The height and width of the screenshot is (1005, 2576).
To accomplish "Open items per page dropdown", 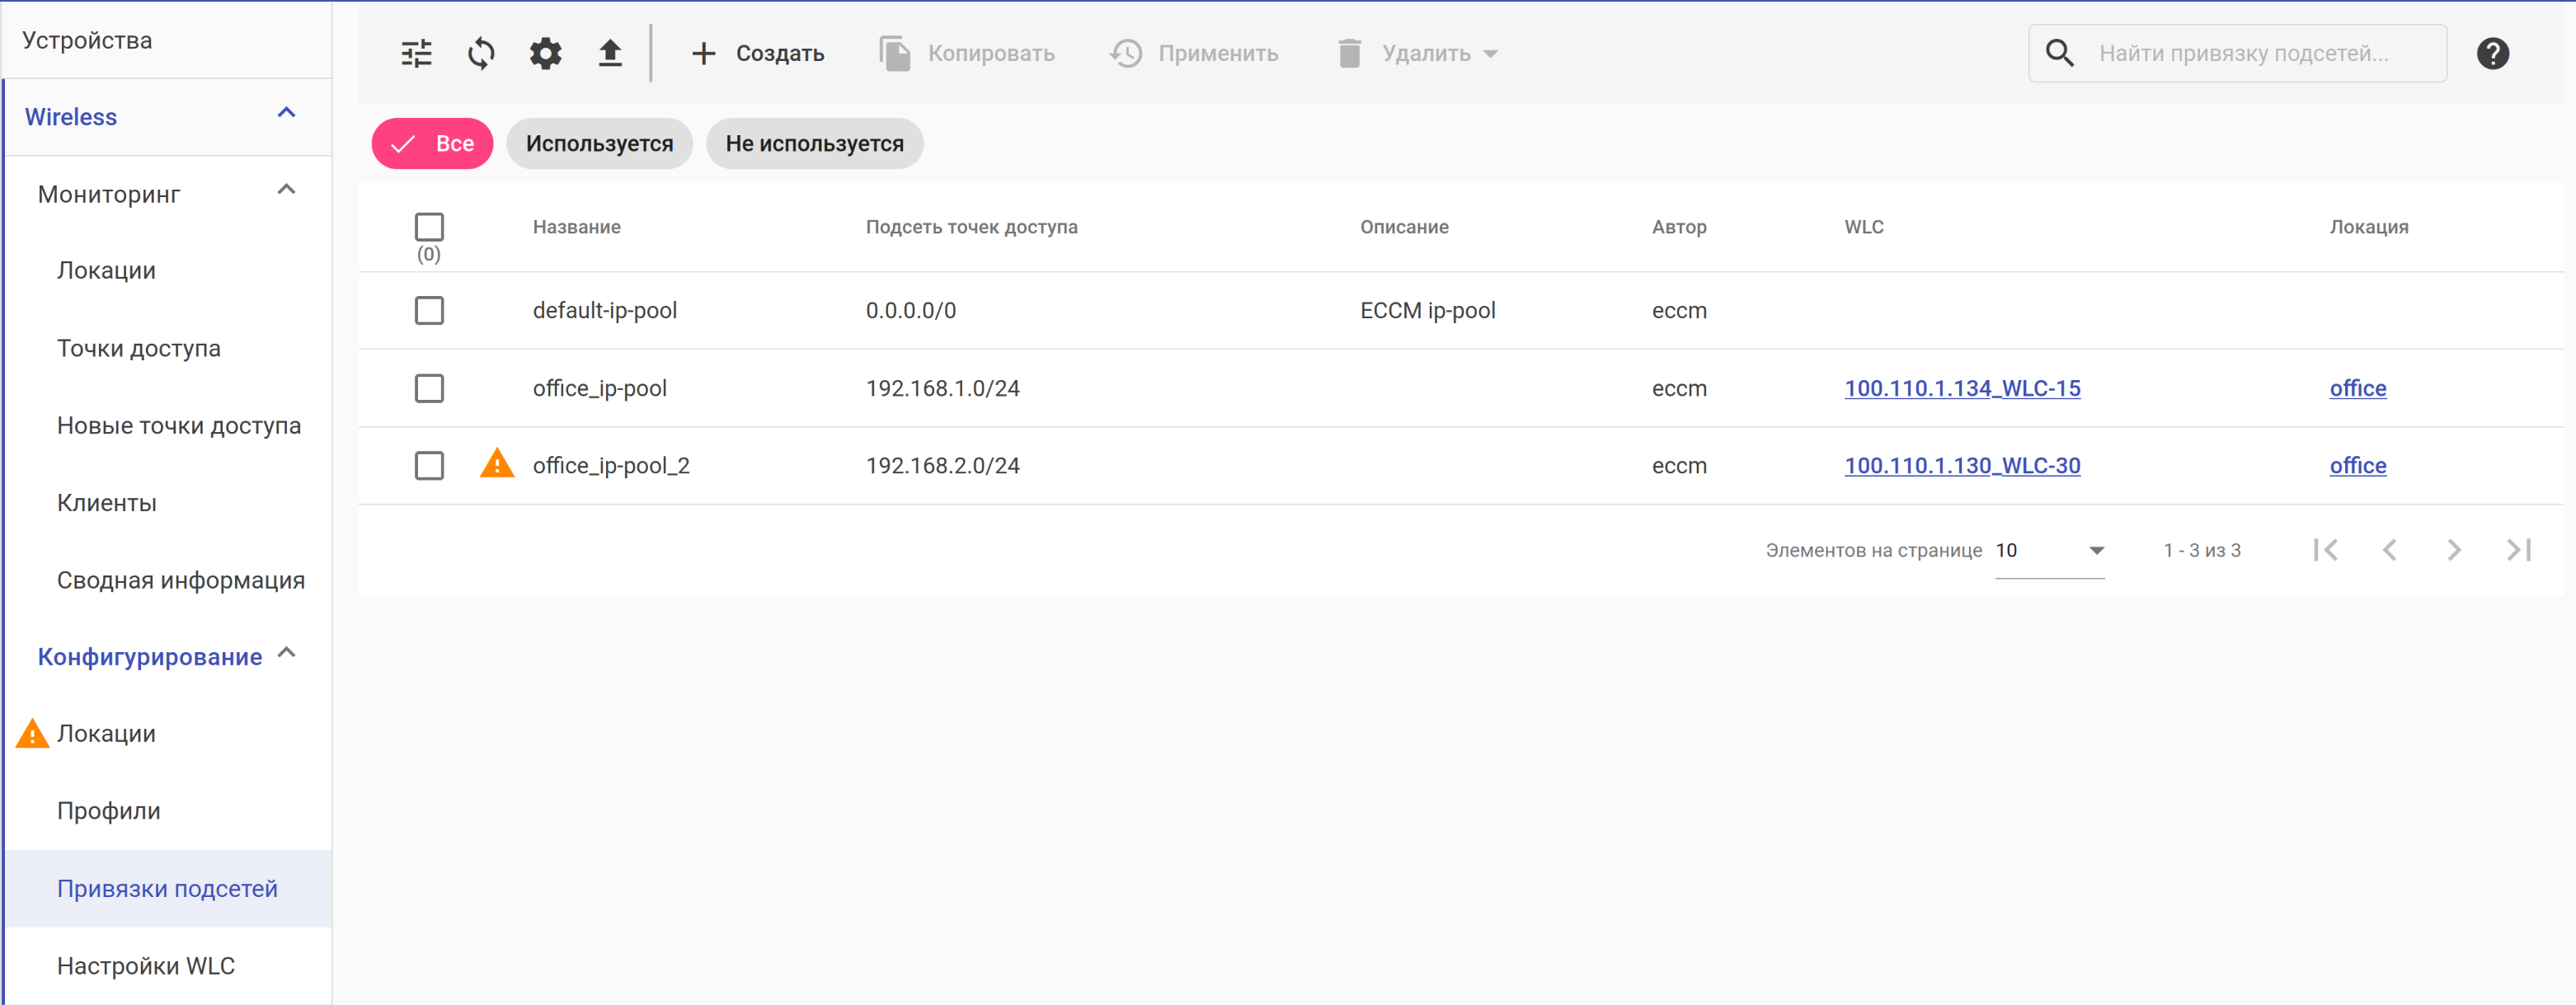I will pyautogui.click(x=2050, y=550).
